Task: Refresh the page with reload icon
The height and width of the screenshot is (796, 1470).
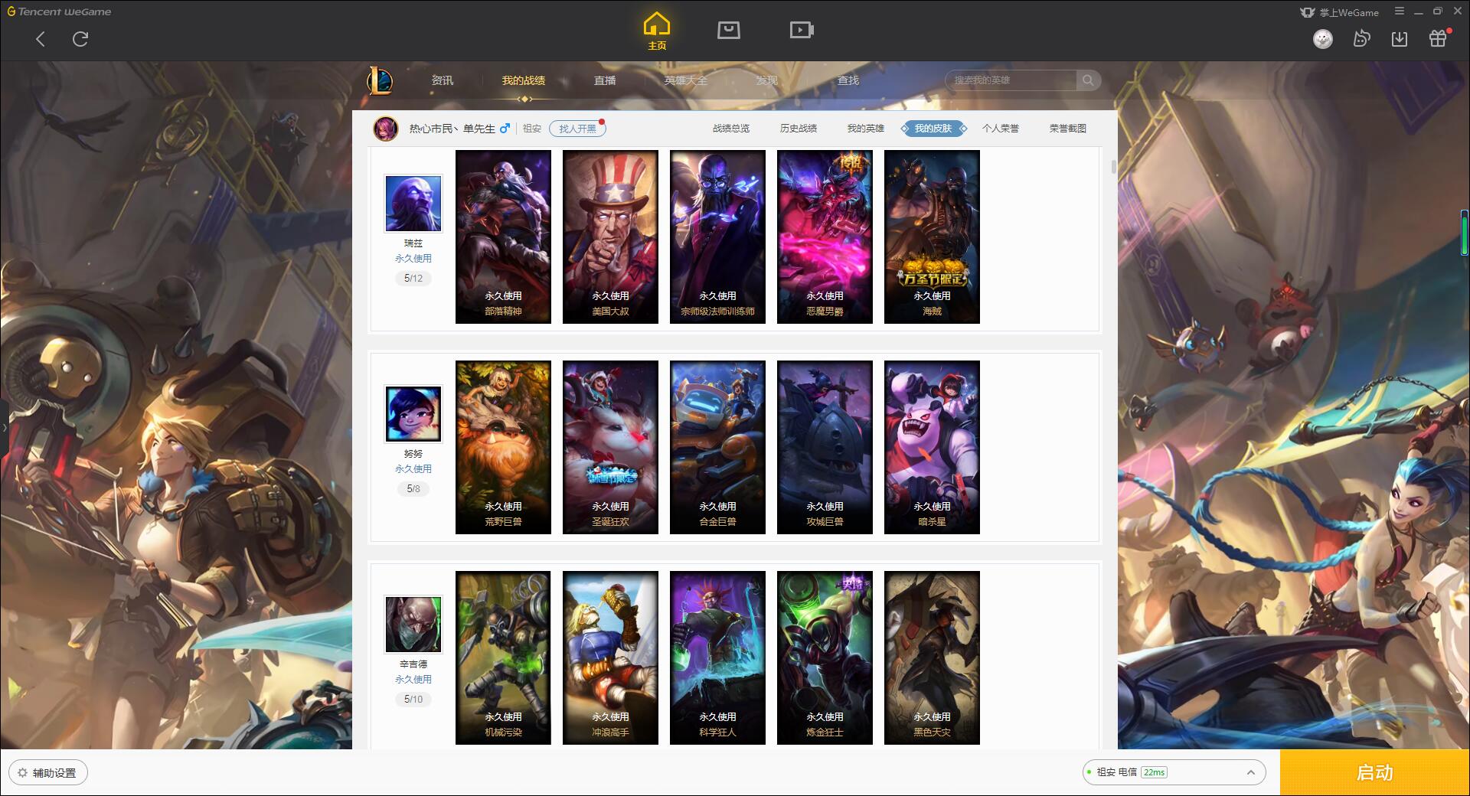Action: pyautogui.click(x=80, y=39)
